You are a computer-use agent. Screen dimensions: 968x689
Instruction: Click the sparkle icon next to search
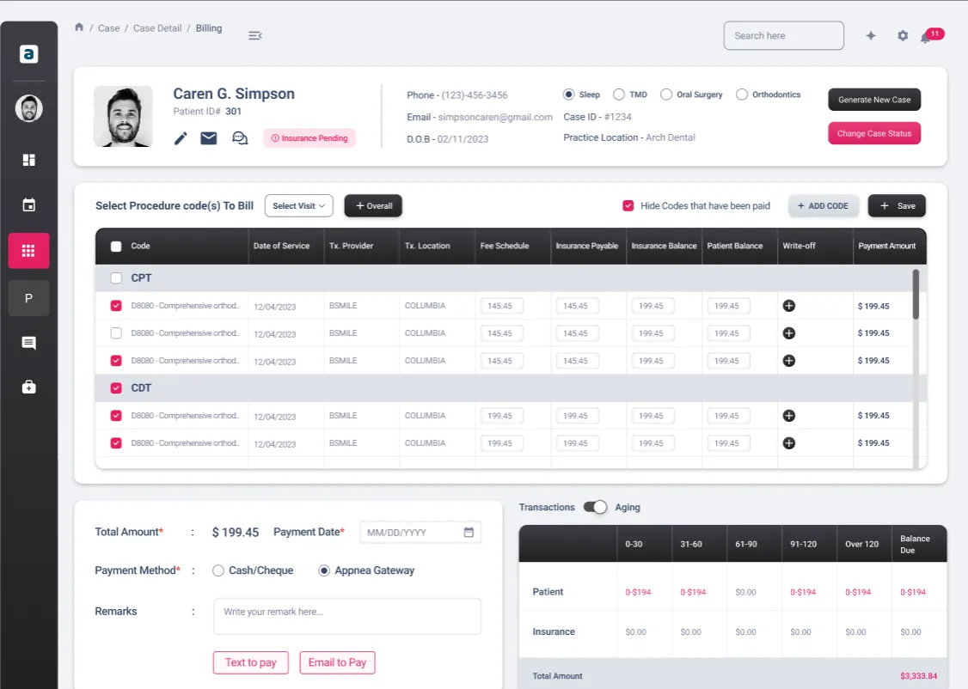click(x=871, y=36)
